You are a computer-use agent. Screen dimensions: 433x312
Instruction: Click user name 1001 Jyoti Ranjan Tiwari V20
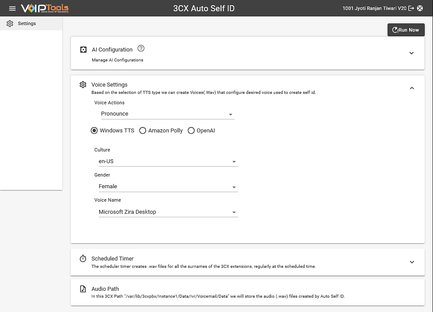coord(375,8)
